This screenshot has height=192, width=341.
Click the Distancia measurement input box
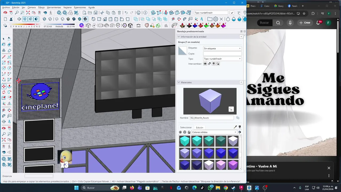coord(39,176)
